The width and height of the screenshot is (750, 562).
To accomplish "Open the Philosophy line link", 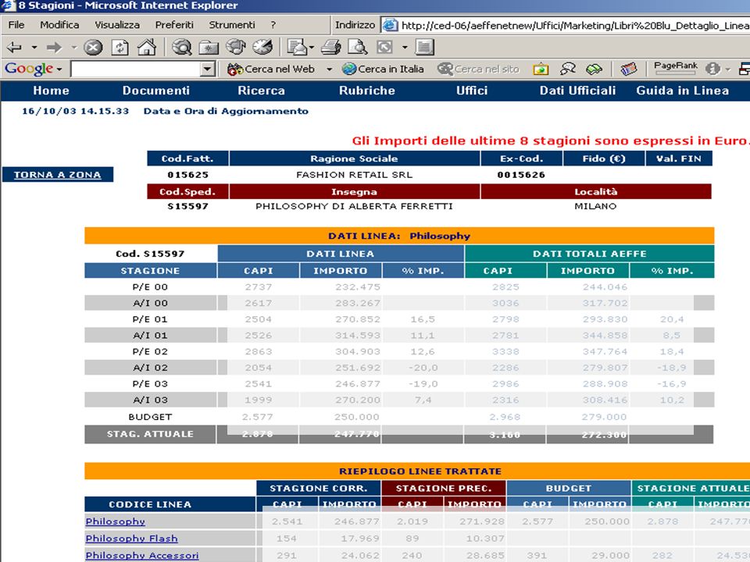I will pos(116,521).
